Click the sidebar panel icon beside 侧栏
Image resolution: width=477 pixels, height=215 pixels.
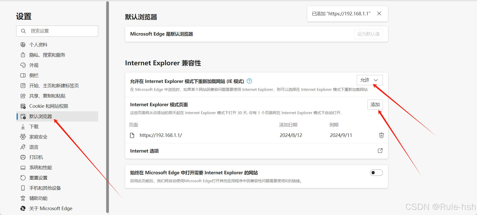click(x=23, y=75)
